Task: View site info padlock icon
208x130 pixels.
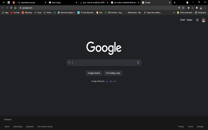Action: click(x=20, y=8)
